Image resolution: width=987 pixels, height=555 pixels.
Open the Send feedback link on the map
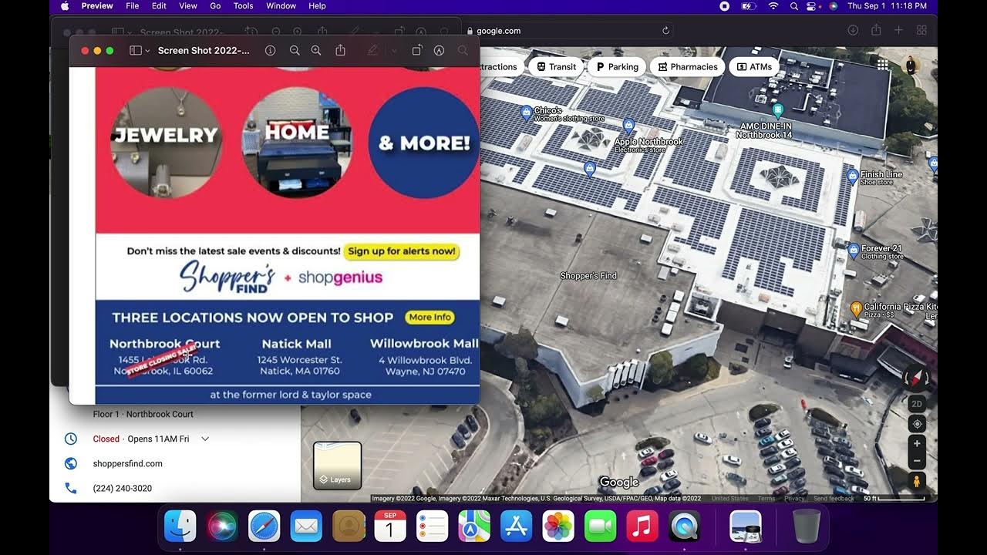(834, 499)
